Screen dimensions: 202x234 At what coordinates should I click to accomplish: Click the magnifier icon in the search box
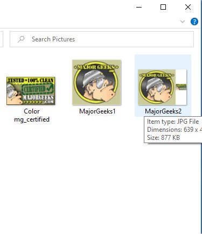(x=21, y=39)
